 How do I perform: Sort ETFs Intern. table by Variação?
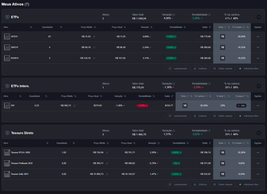[x=125, y=96]
